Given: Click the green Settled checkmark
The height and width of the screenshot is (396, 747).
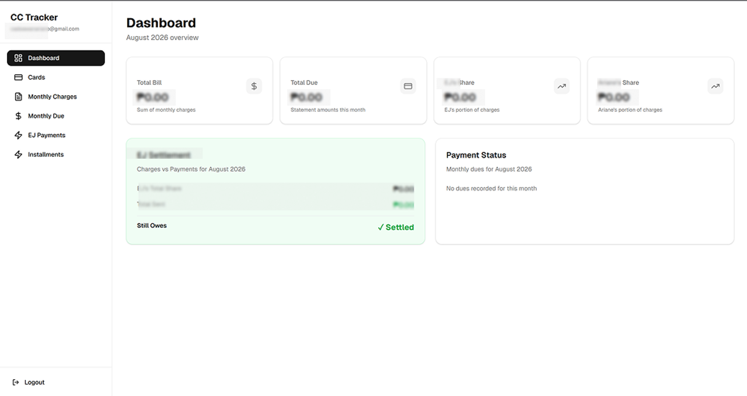Looking at the screenshot, I should [381, 227].
